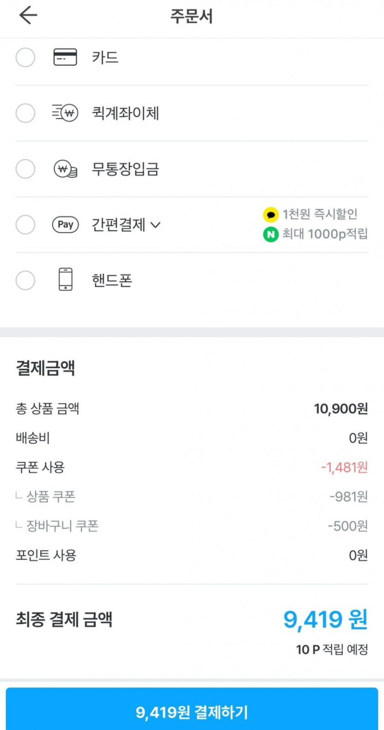Select the 카드 payment radio button
This screenshot has height=730, width=384.
25,58
